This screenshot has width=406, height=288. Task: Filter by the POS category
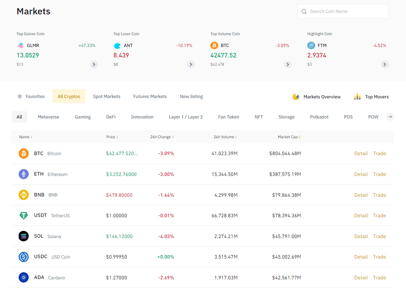[348, 117]
